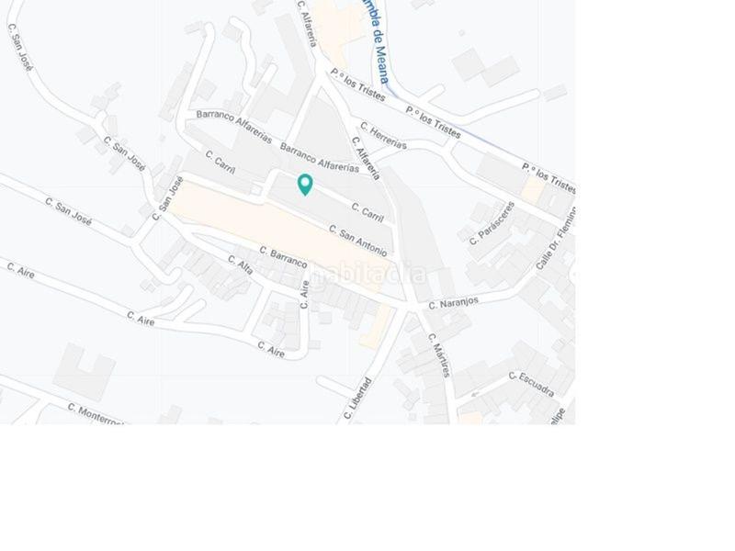The width and height of the screenshot is (735, 551).
Task: Click the Calle Dr. Fleming label
Action: click(556, 238)
